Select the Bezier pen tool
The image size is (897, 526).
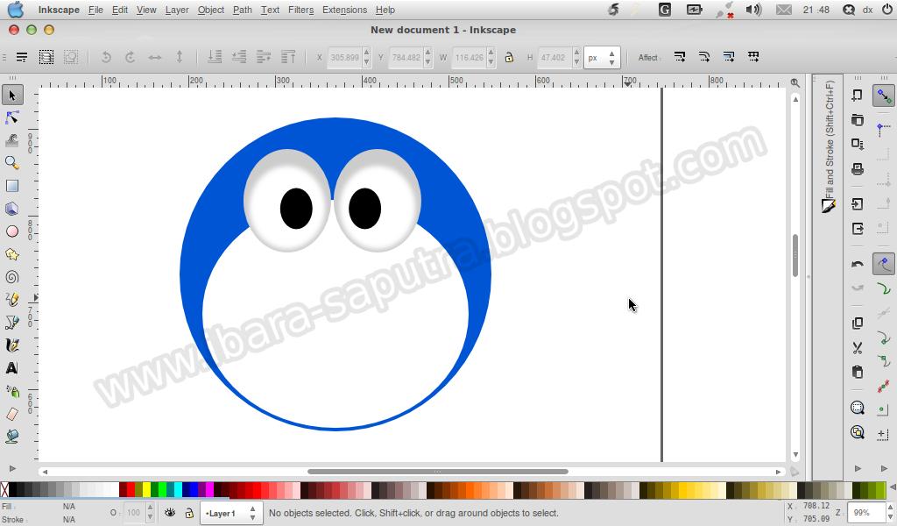click(12, 323)
